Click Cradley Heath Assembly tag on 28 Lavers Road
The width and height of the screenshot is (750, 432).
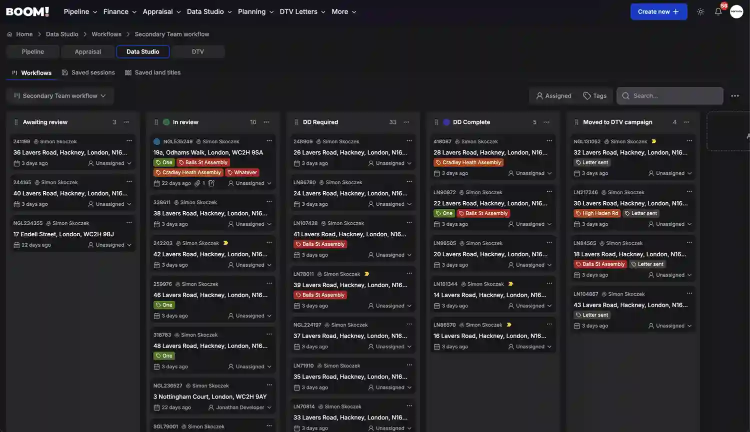click(468, 162)
